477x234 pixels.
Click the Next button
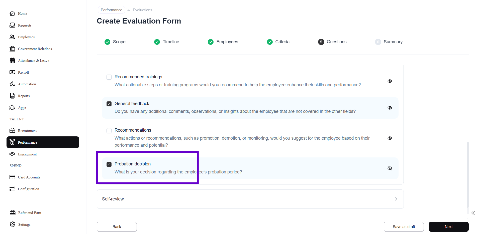(x=448, y=227)
